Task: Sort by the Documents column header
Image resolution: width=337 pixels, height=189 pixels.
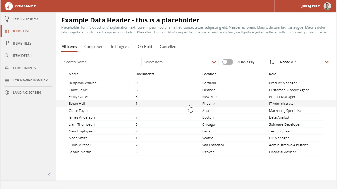Action: click(145, 74)
